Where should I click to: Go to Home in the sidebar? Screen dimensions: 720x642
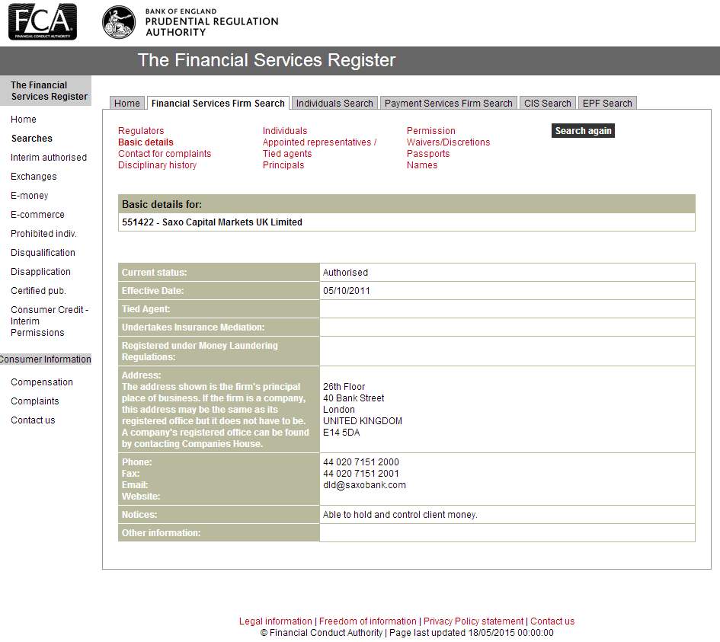click(24, 120)
